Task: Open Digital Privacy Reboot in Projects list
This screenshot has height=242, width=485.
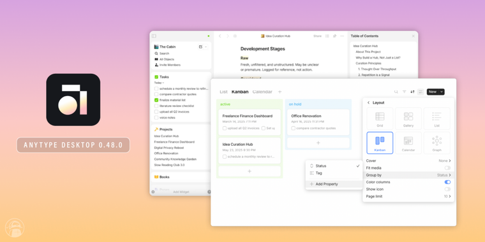Action: (x=169, y=148)
